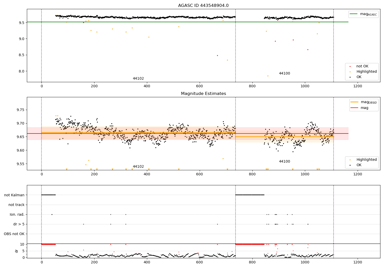Click the 'OBS not OK' row label
The width and height of the screenshot is (384, 268).
tap(14, 234)
